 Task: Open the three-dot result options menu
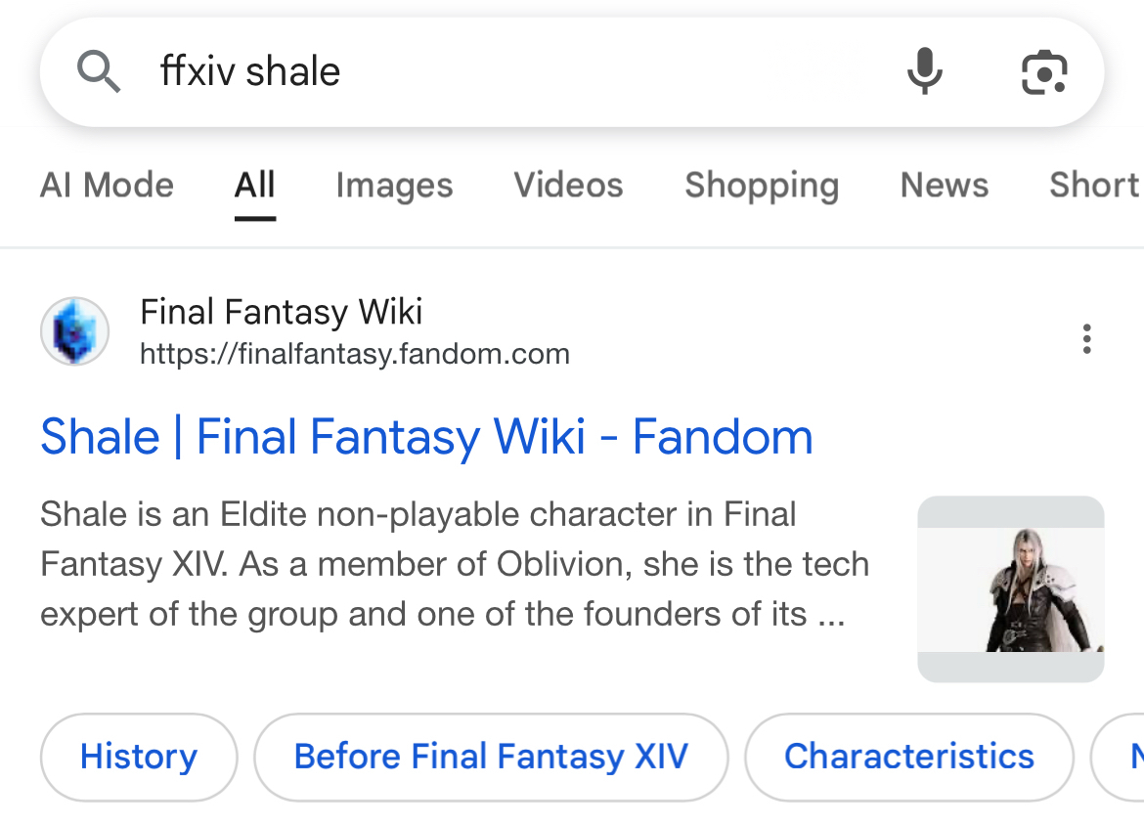click(x=1086, y=338)
